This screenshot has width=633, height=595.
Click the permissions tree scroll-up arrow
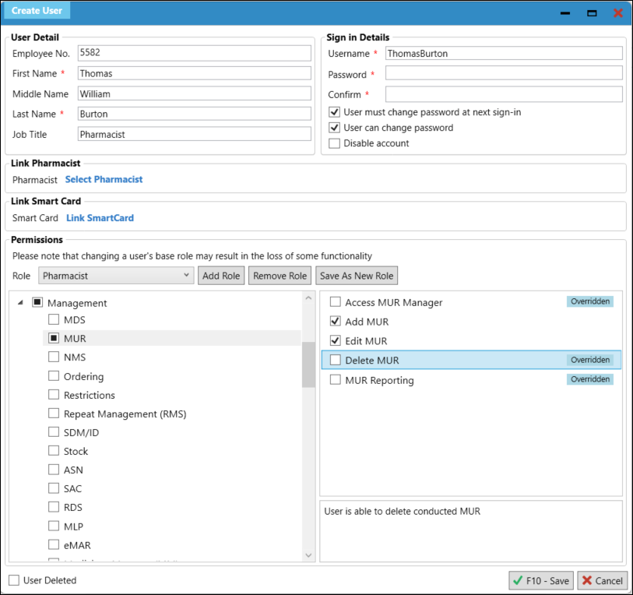coord(308,298)
